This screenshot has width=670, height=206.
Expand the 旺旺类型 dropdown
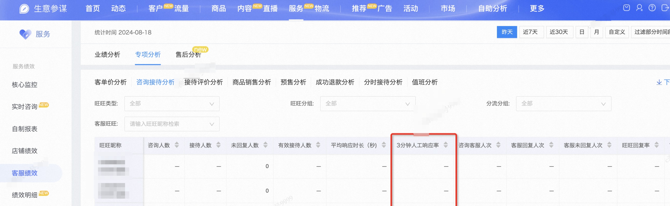pos(172,104)
